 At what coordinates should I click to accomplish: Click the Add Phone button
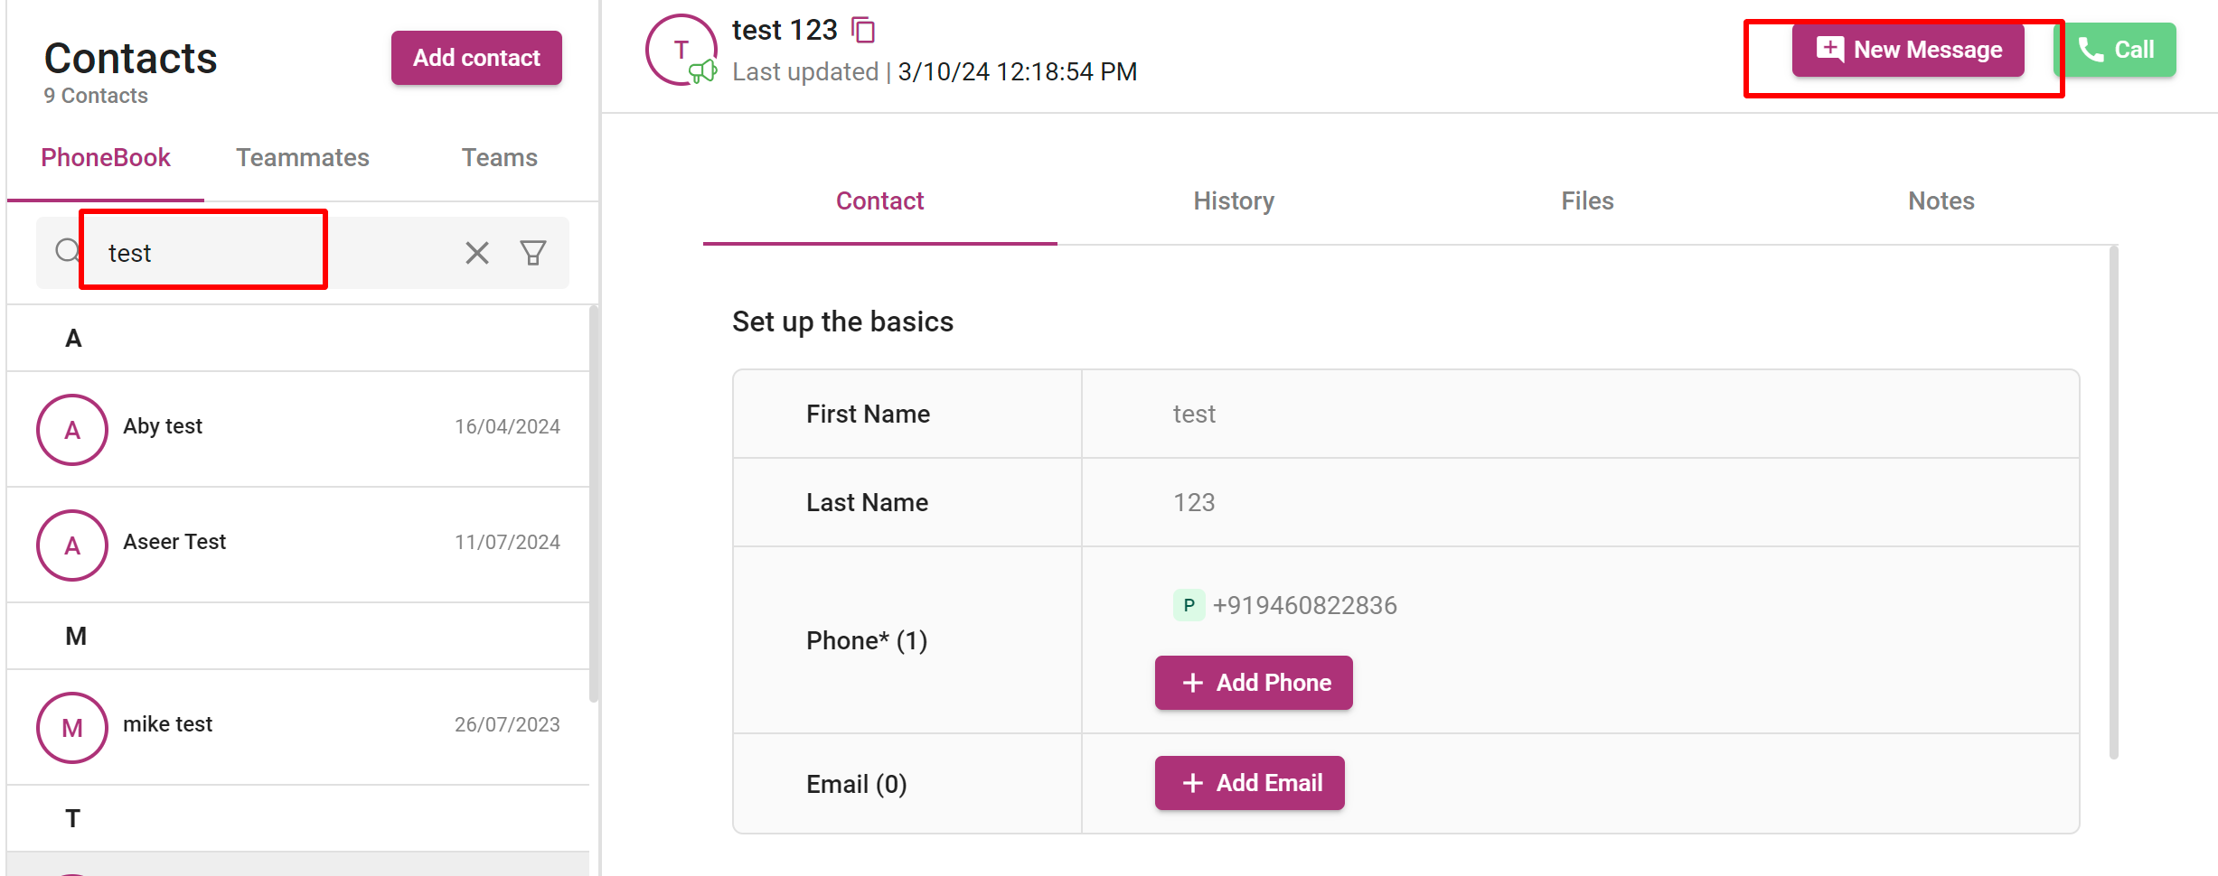click(x=1254, y=683)
